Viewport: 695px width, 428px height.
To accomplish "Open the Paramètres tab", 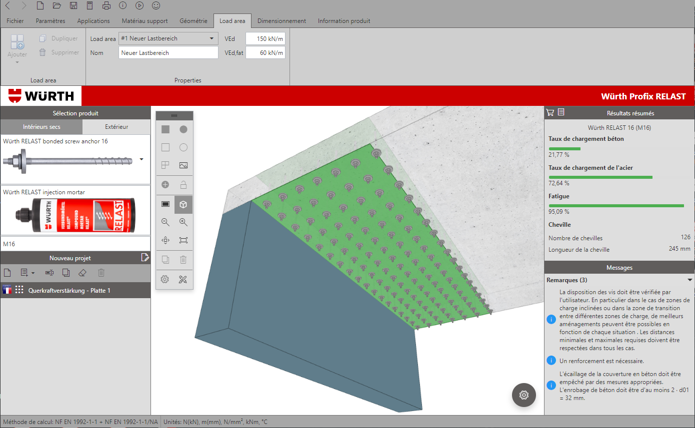I will (x=50, y=21).
